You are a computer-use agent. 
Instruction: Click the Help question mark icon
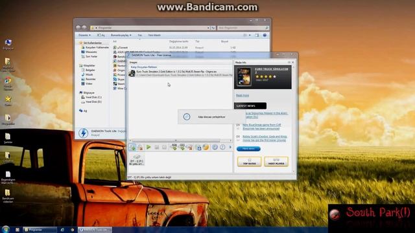coord(222,147)
